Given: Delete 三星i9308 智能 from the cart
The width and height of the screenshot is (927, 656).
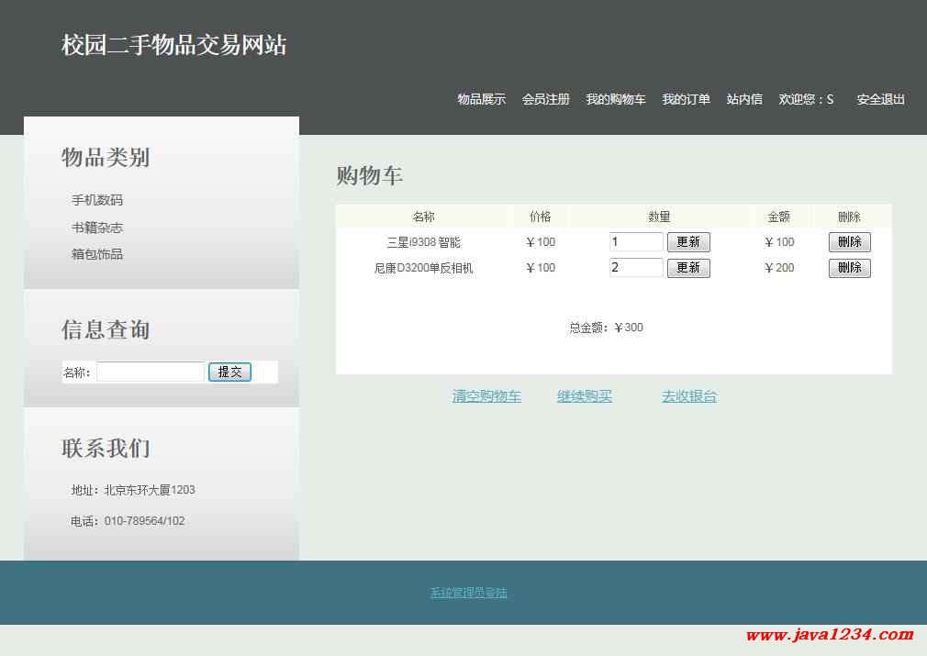Looking at the screenshot, I should (x=849, y=242).
